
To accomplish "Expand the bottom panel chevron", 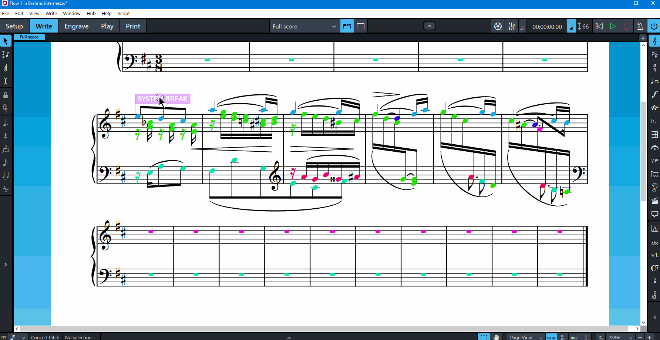I will [x=289, y=337].
